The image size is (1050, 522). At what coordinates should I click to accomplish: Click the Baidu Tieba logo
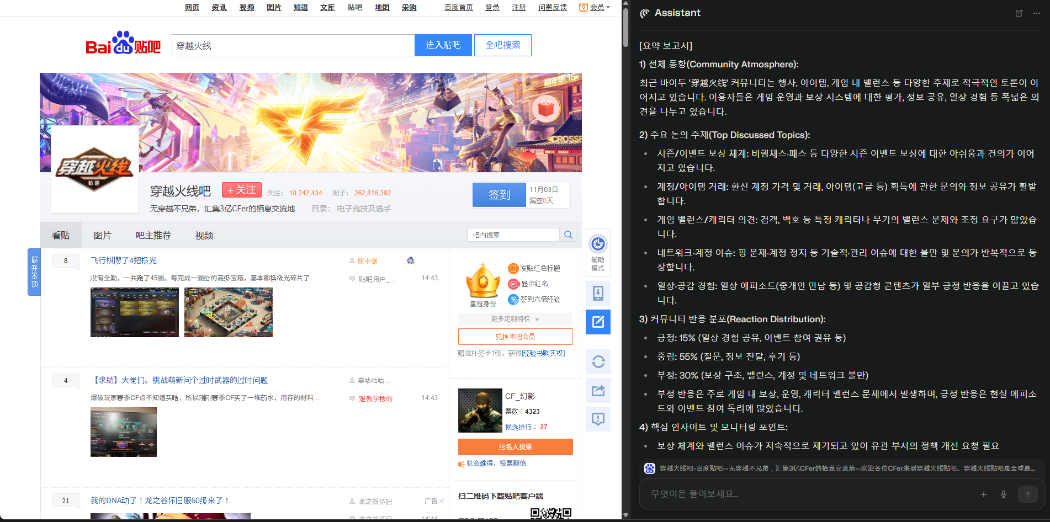click(123, 44)
